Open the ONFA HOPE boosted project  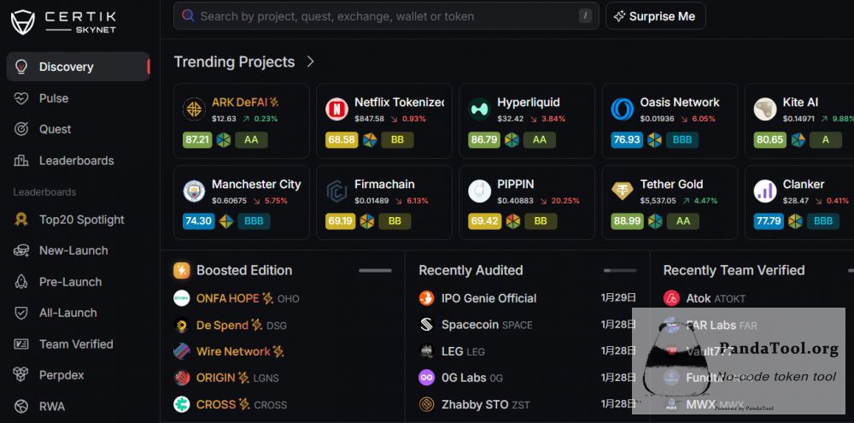(x=227, y=298)
